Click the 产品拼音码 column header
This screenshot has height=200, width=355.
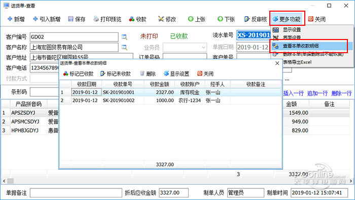(x=28, y=104)
